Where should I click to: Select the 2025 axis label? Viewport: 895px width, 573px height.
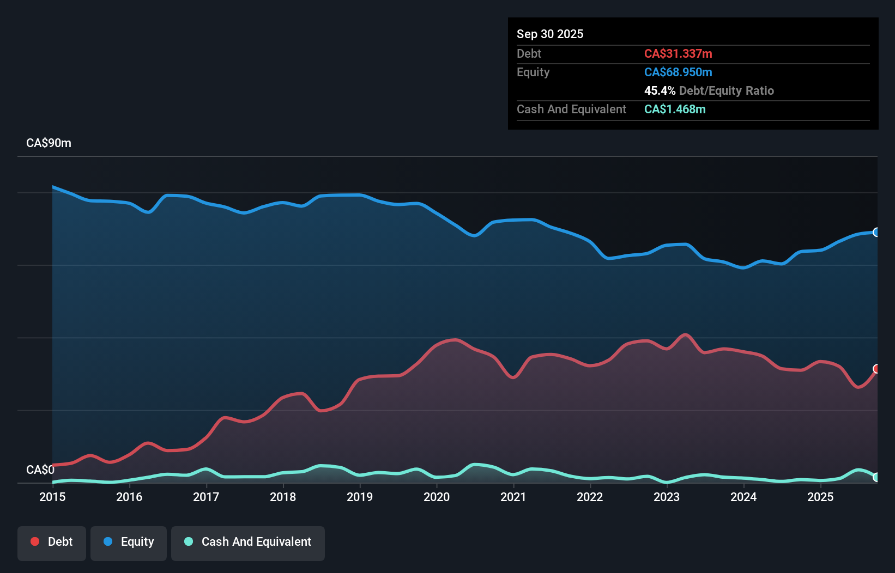(821, 497)
